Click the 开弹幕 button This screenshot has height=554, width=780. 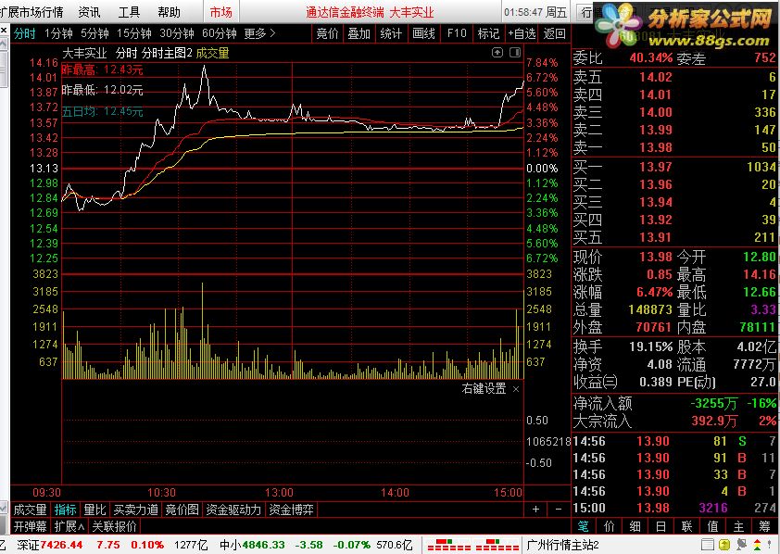tap(30, 526)
